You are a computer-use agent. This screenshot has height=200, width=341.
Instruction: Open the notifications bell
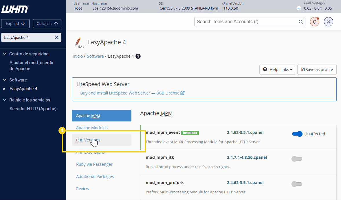click(x=314, y=22)
